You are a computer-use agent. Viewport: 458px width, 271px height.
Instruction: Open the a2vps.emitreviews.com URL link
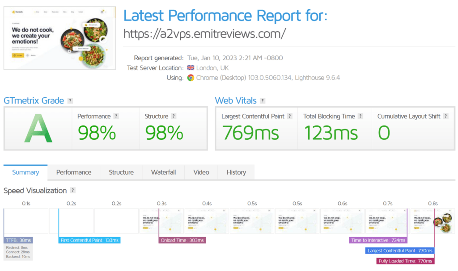pyautogui.click(x=204, y=34)
